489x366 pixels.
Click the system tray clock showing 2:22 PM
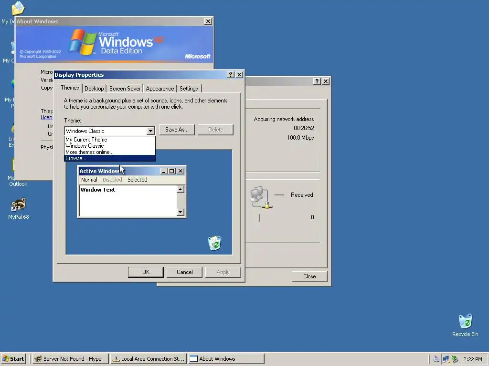point(472,359)
